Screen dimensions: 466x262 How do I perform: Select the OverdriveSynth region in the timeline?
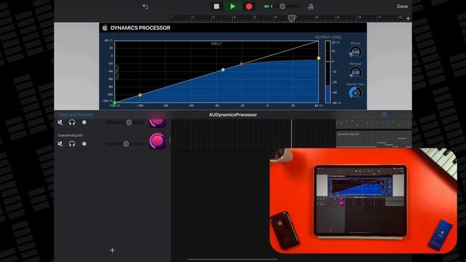(x=374, y=139)
